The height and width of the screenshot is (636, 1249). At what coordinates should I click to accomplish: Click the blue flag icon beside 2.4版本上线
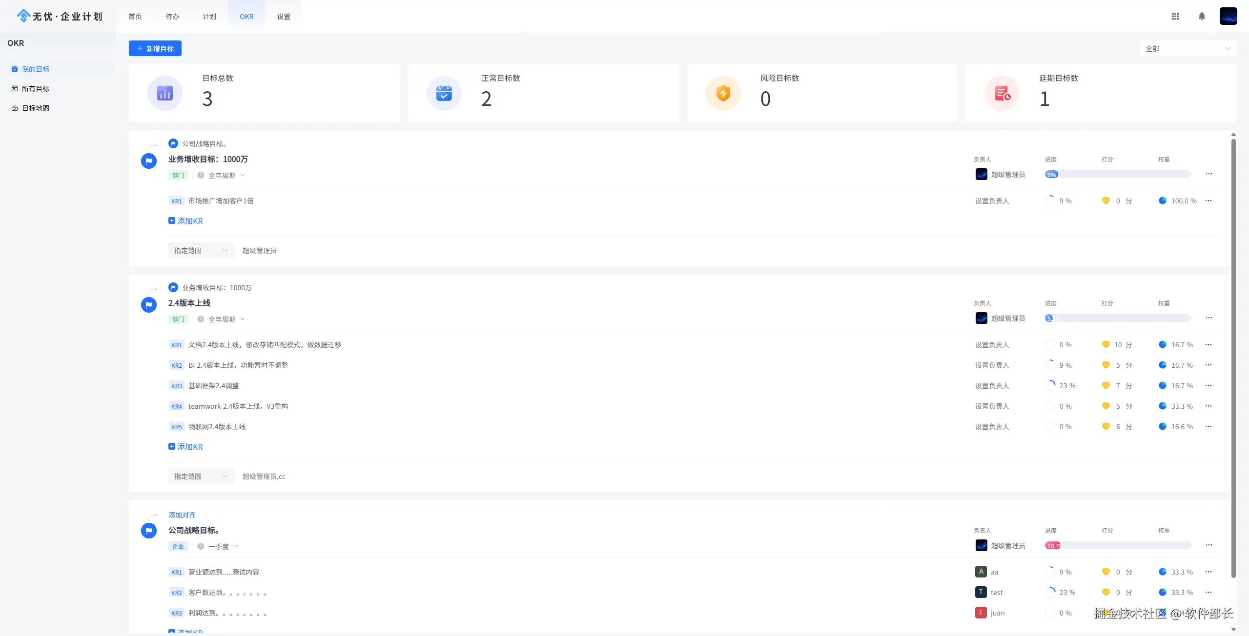[x=149, y=305]
